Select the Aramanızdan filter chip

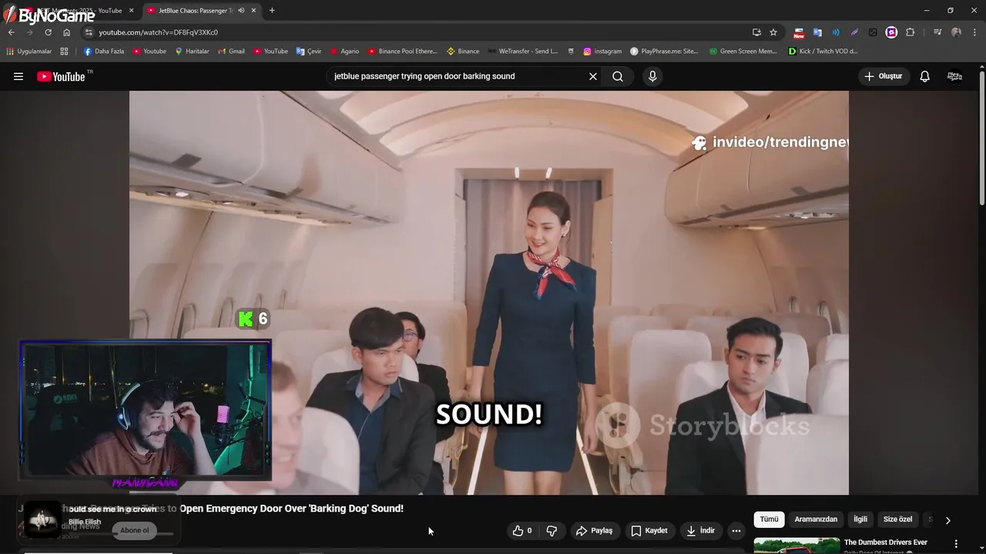click(x=816, y=519)
